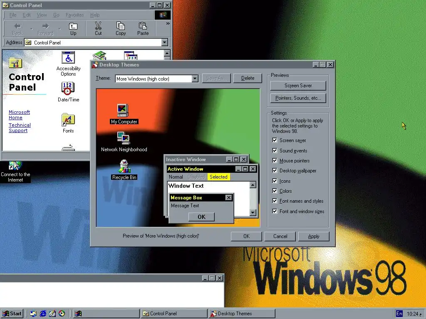Screen dimensions: 426x319
Task: Click the untitled taskbar window button
Action: tap(106, 314)
